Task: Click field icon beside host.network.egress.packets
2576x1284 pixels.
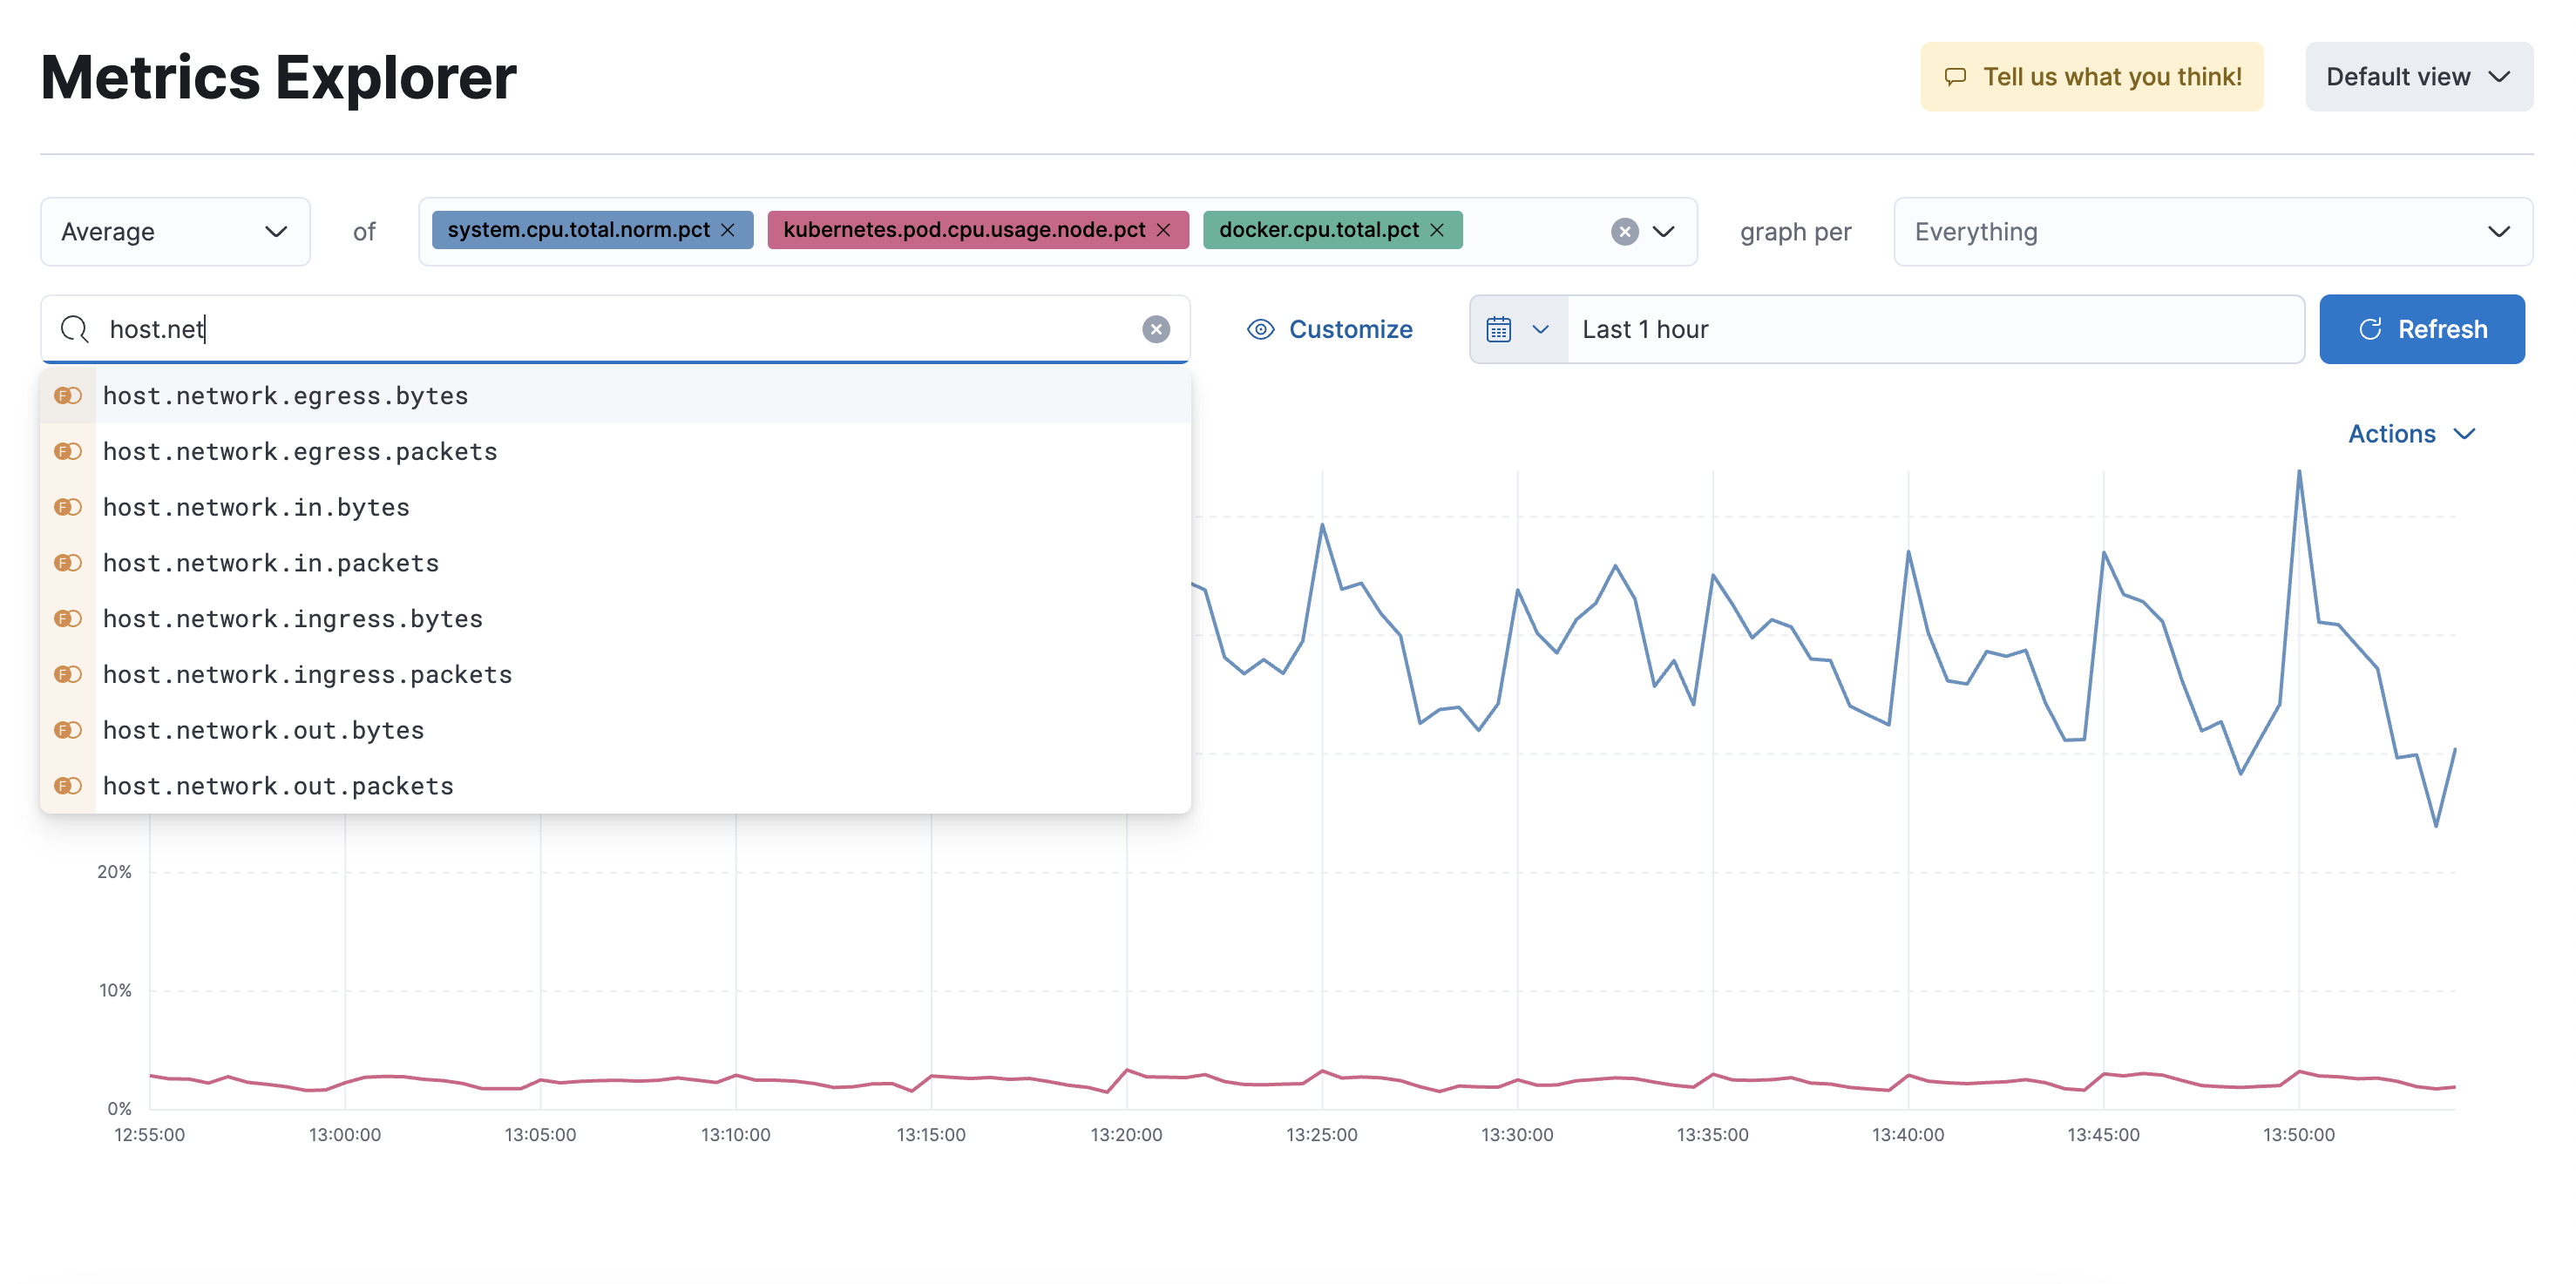Action: (68, 451)
